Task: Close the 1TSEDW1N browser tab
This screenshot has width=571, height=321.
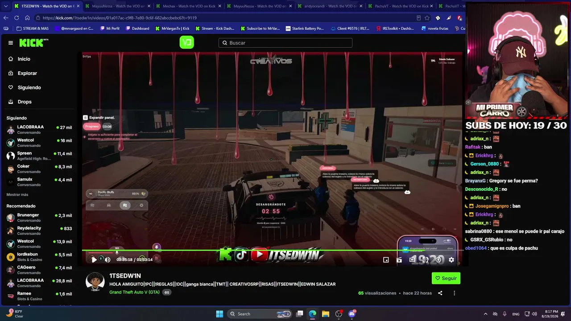Action: pyautogui.click(x=78, y=6)
